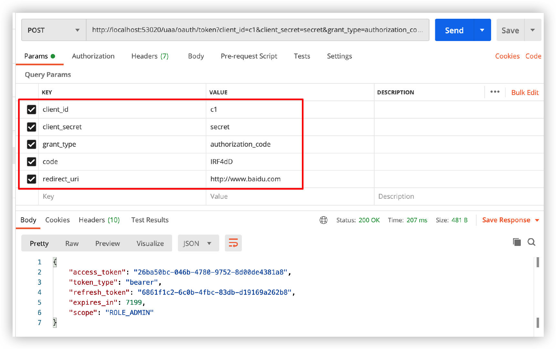Open search in the response body
Image resolution: width=556 pixels, height=349 pixels.
click(531, 242)
